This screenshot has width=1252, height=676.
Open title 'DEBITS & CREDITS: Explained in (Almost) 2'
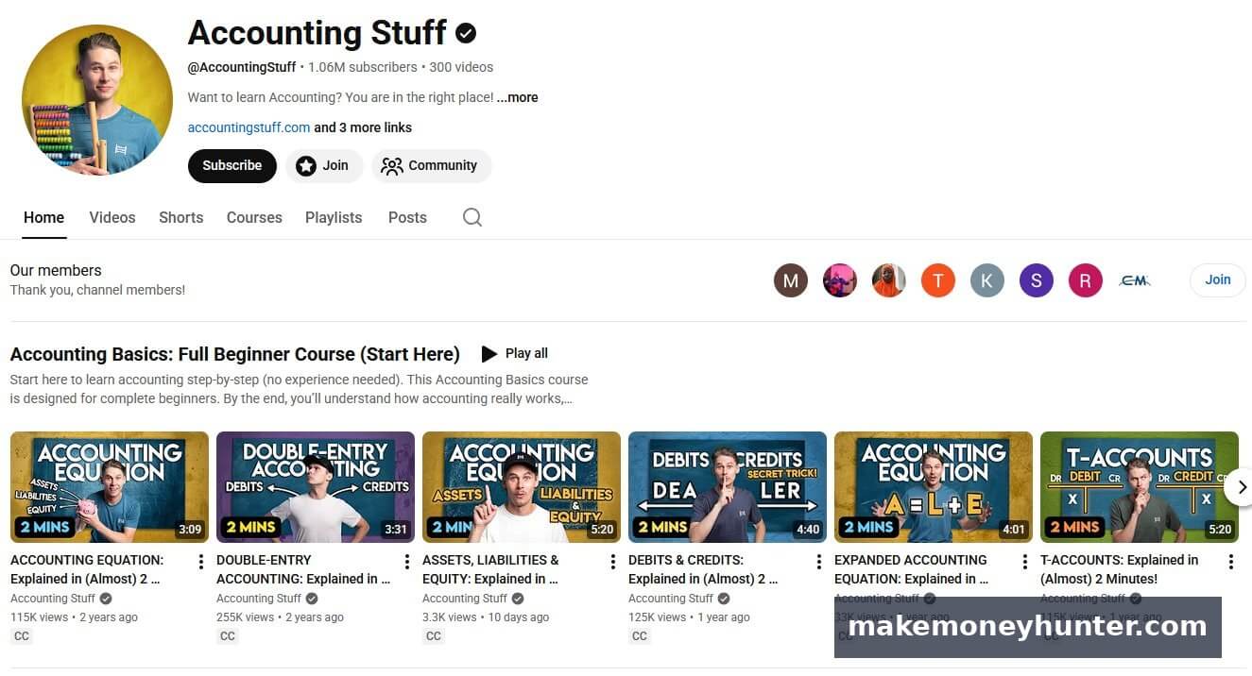(704, 569)
